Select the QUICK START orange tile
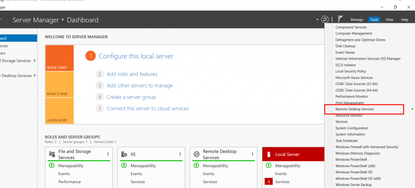The image size is (415, 188). tap(60, 58)
